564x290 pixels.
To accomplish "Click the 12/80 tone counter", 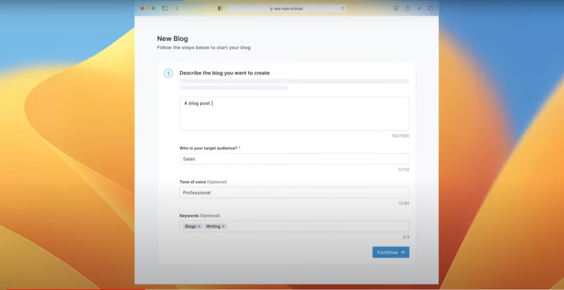I will coord(404,204).
